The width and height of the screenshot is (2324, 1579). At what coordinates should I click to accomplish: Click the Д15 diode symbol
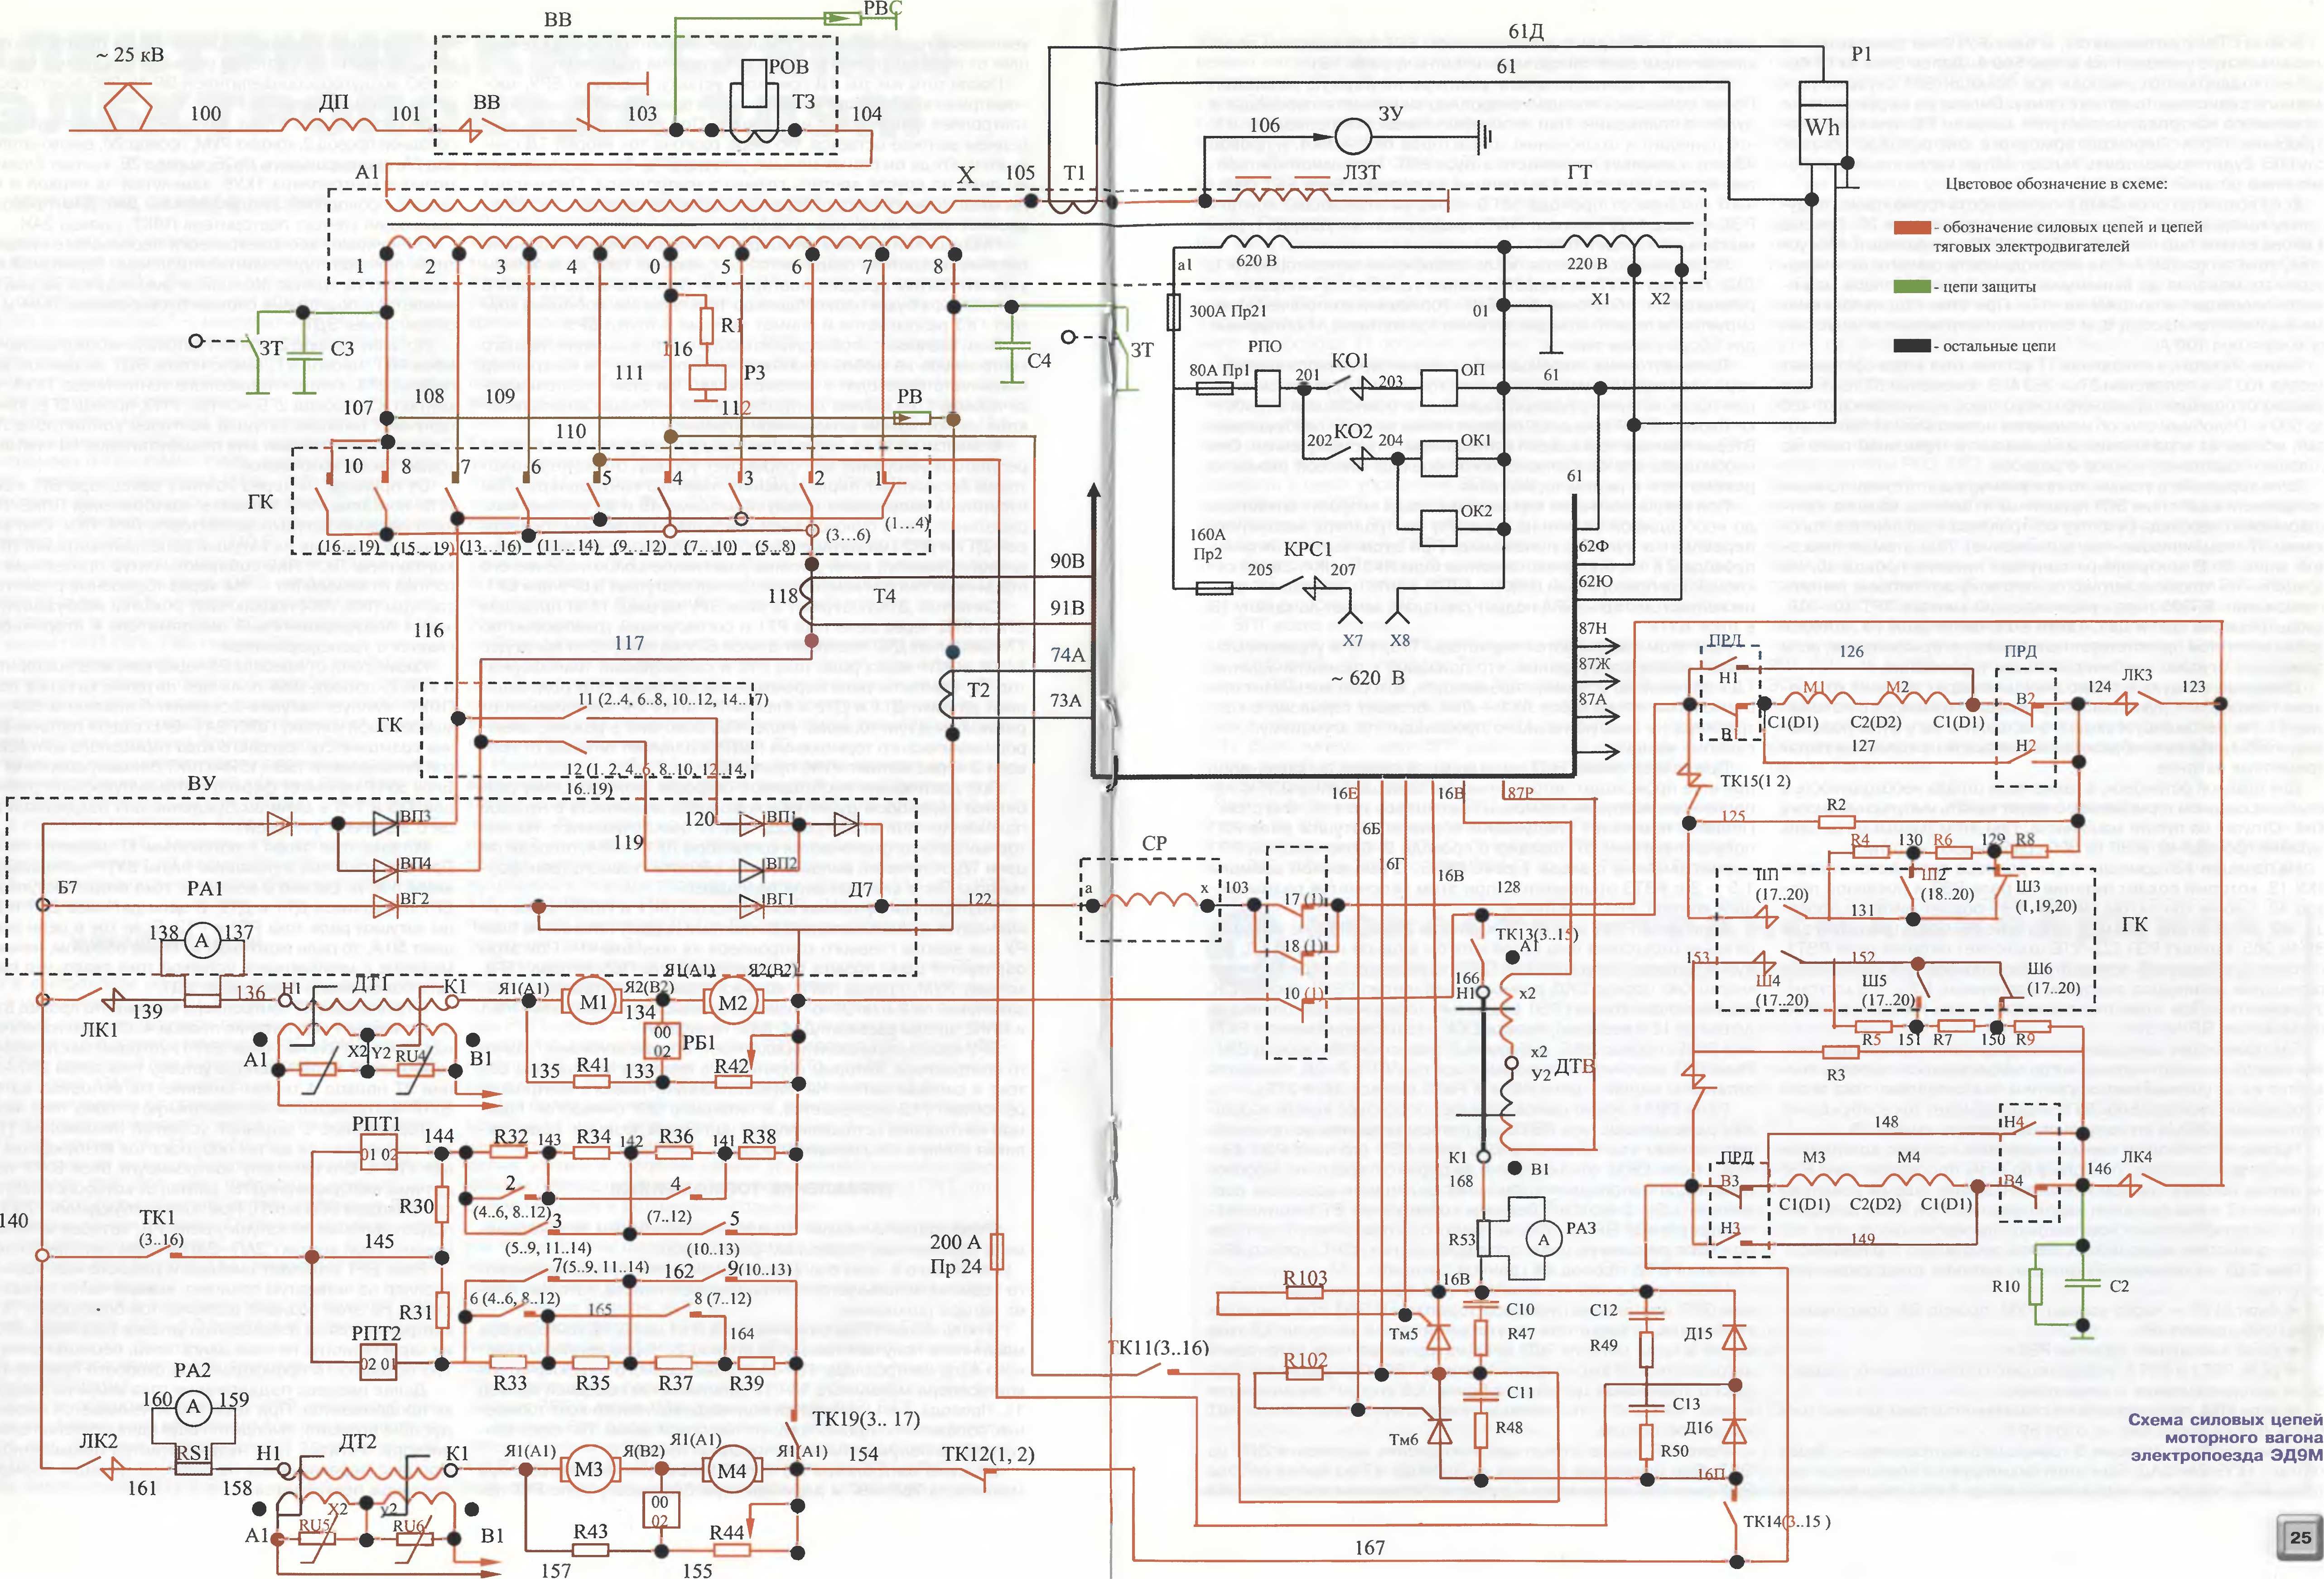pos(1734,1336)
